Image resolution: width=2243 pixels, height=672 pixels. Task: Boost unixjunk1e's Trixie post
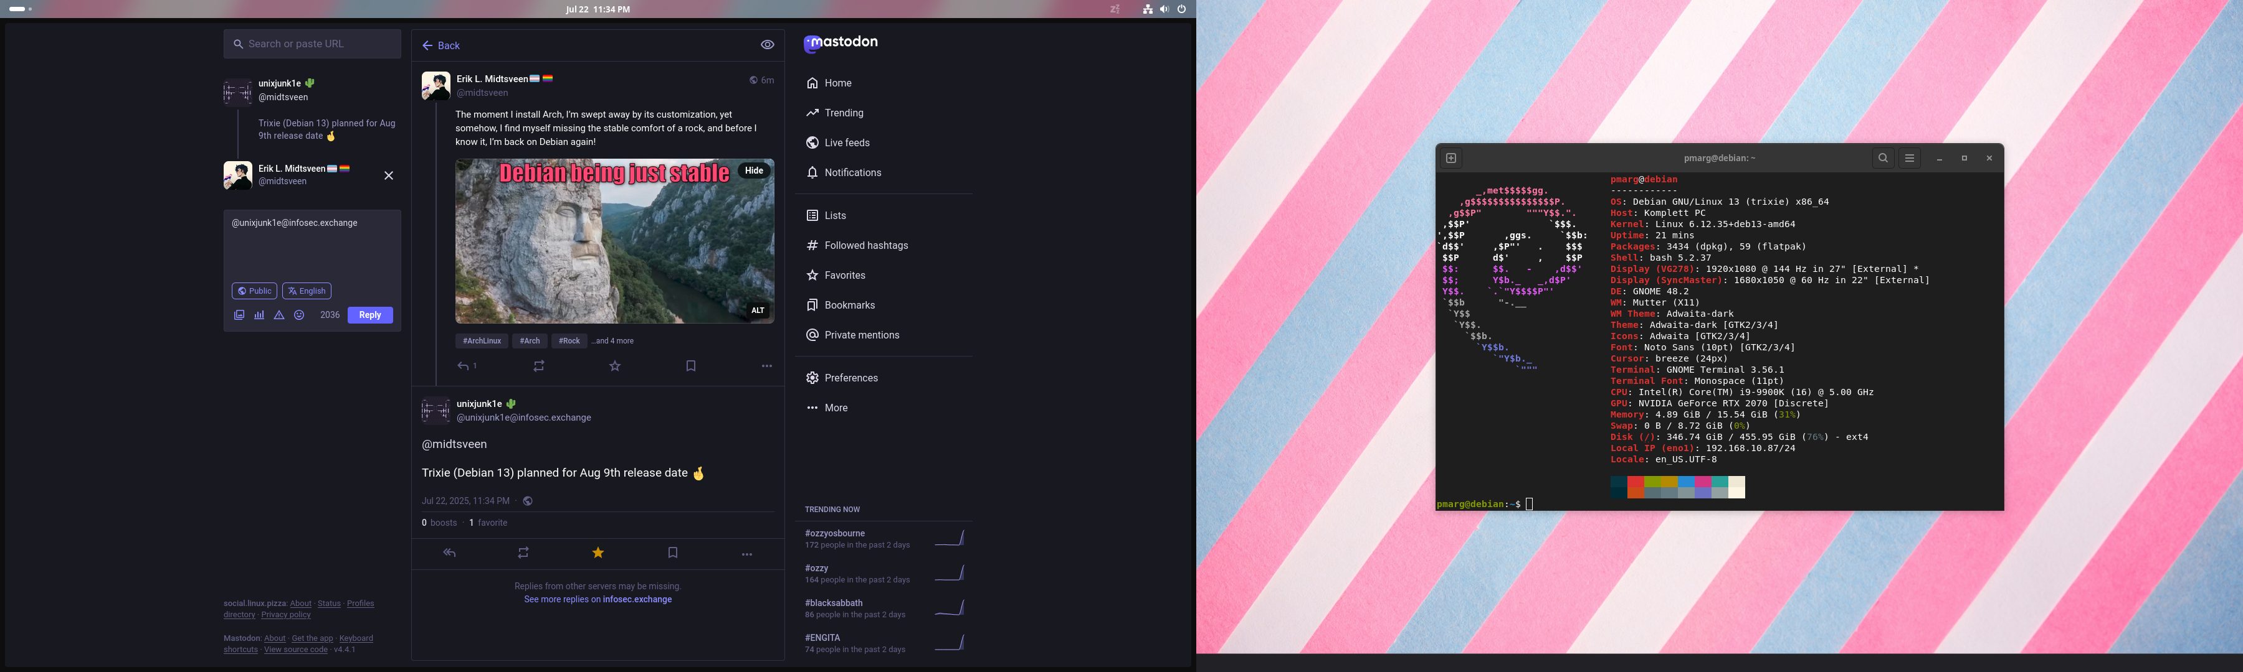point(523,553)
